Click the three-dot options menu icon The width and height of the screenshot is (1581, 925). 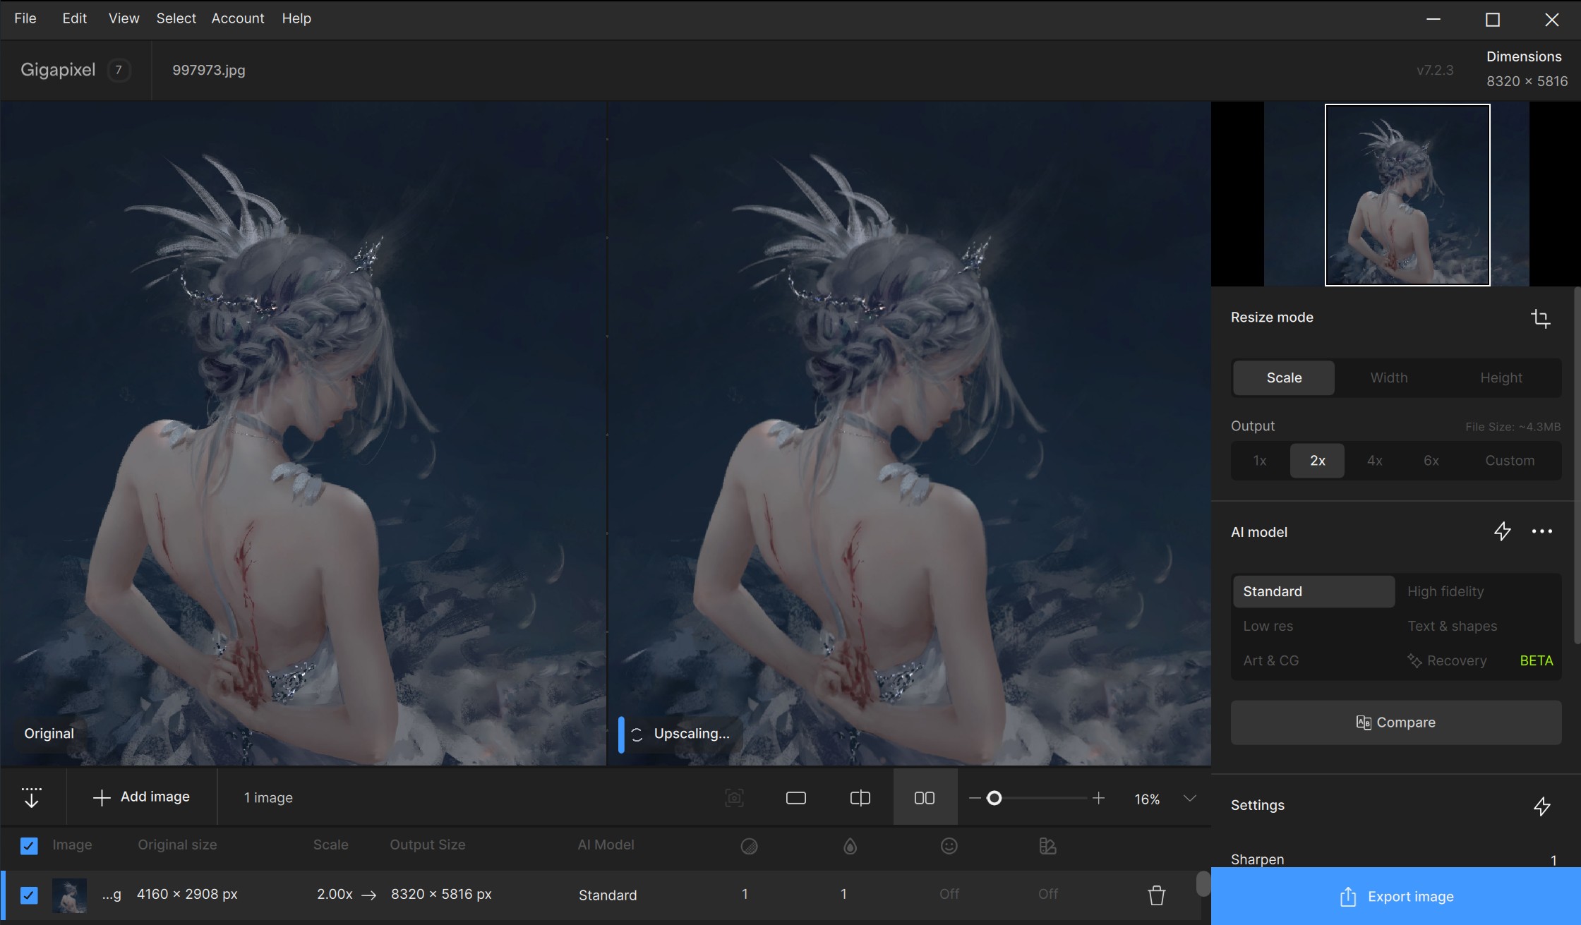pyautogui.click(x=1541, y=532)
